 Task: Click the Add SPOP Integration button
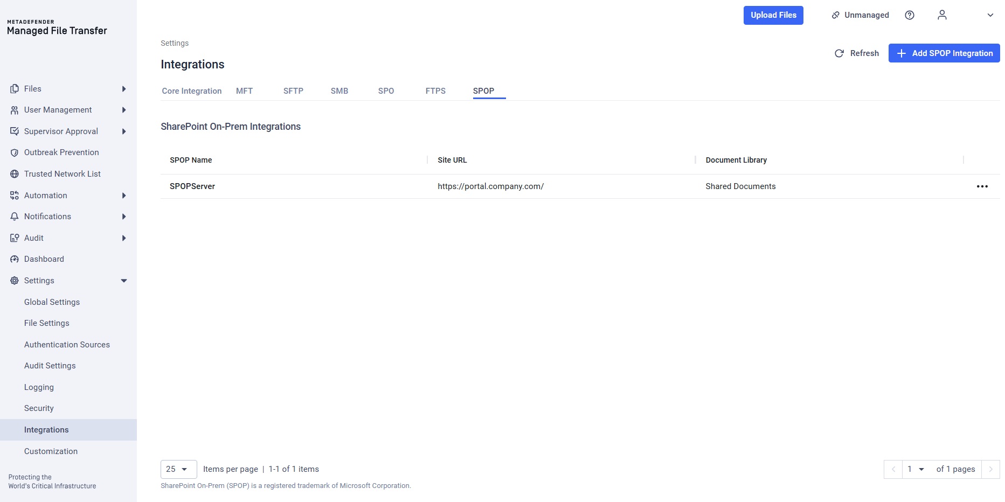944,53
